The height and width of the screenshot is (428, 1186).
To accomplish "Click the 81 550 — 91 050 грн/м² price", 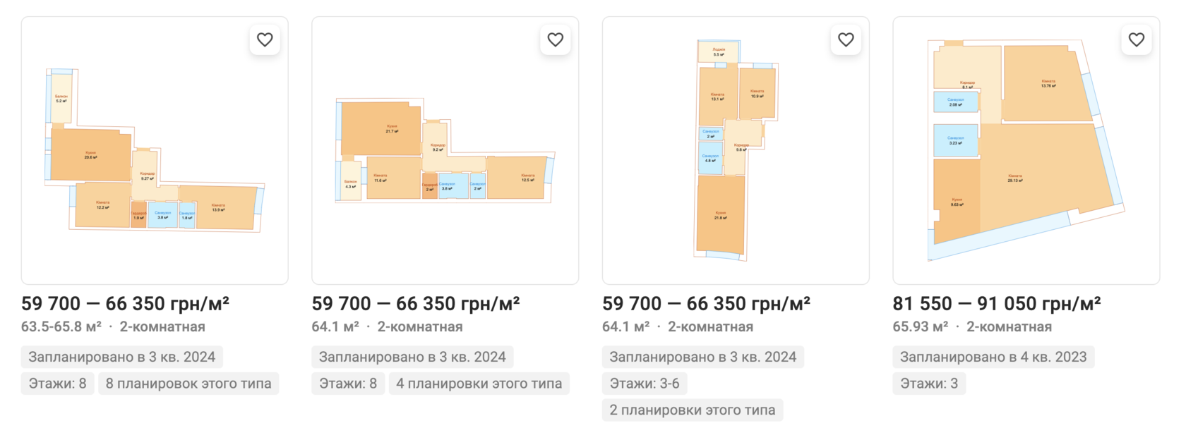I will pos(996,304).
